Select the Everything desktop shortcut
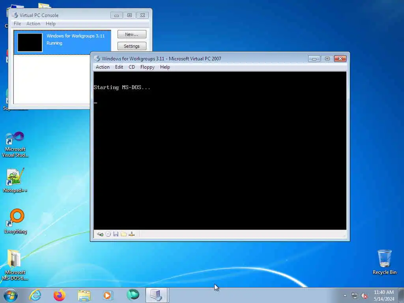The image size is (404, 303). 15,221
